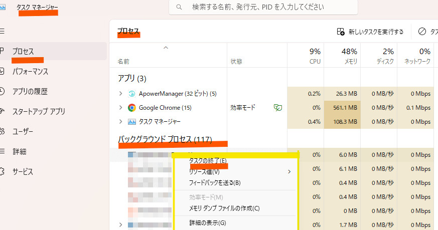438x230 pixels.
Task: Expand the ApowerManager process group
Action: tap(120, 94)
